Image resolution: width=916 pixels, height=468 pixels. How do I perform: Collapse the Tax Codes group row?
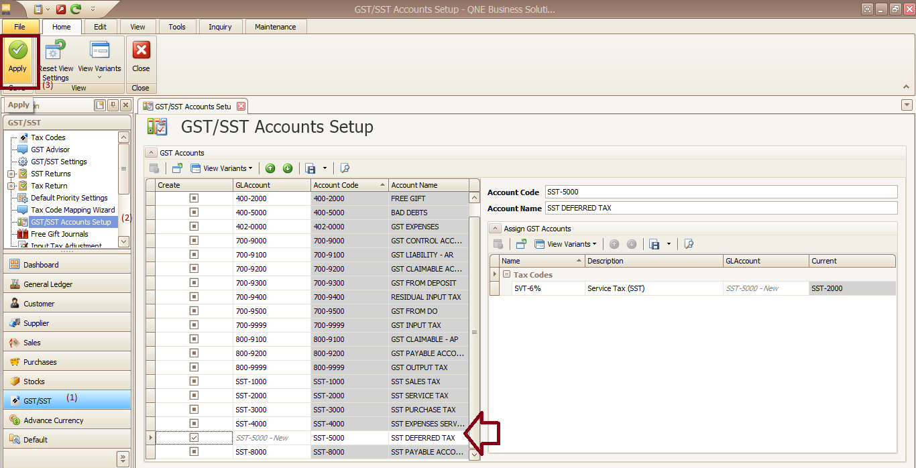pyautogui.click(x=506, y=274)
